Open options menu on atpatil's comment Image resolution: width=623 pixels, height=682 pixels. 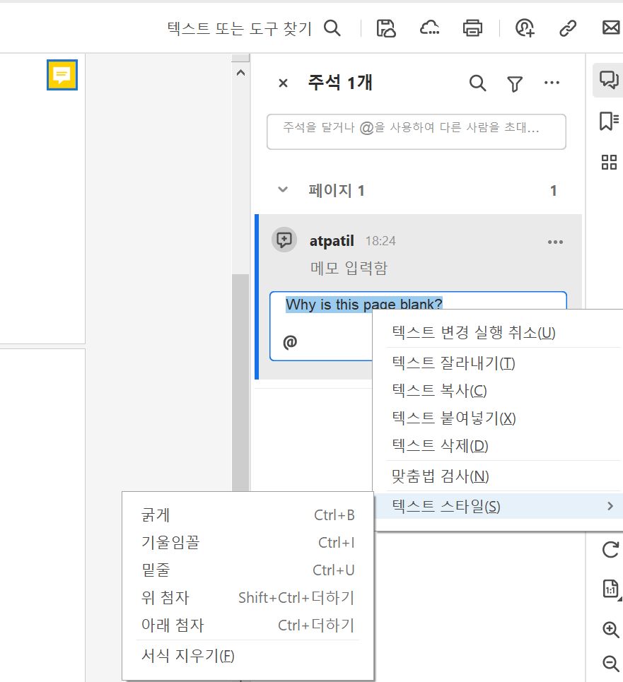555,242
